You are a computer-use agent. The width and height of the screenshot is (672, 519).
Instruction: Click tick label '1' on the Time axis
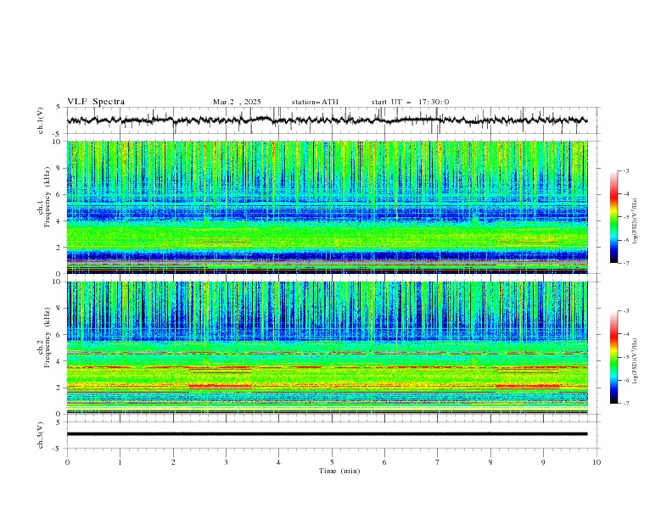120,462
